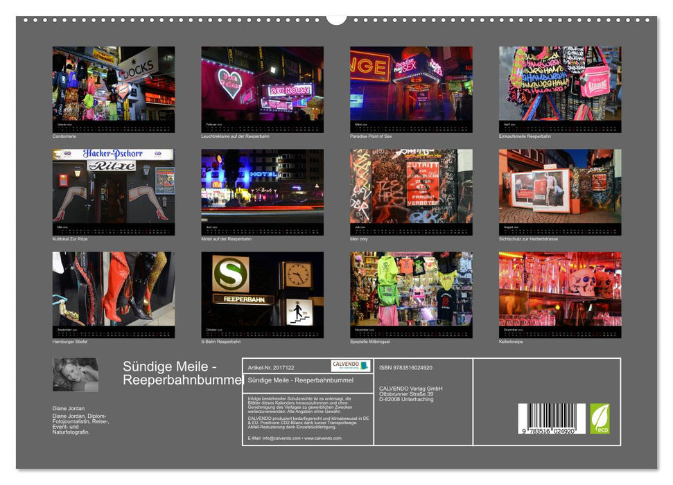Open the Hamburger Stiefel boots image
Viewport: 673px width, 485px height.
tap(114, 290)
